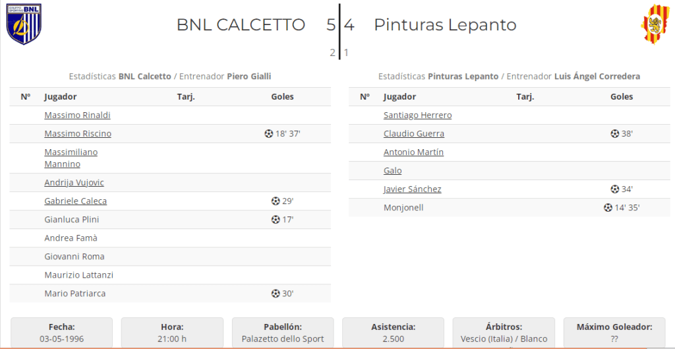Click goal ball icon next to Massimo Riscino
The width and height of the screenshot is (675, 349).
point(269,134)
